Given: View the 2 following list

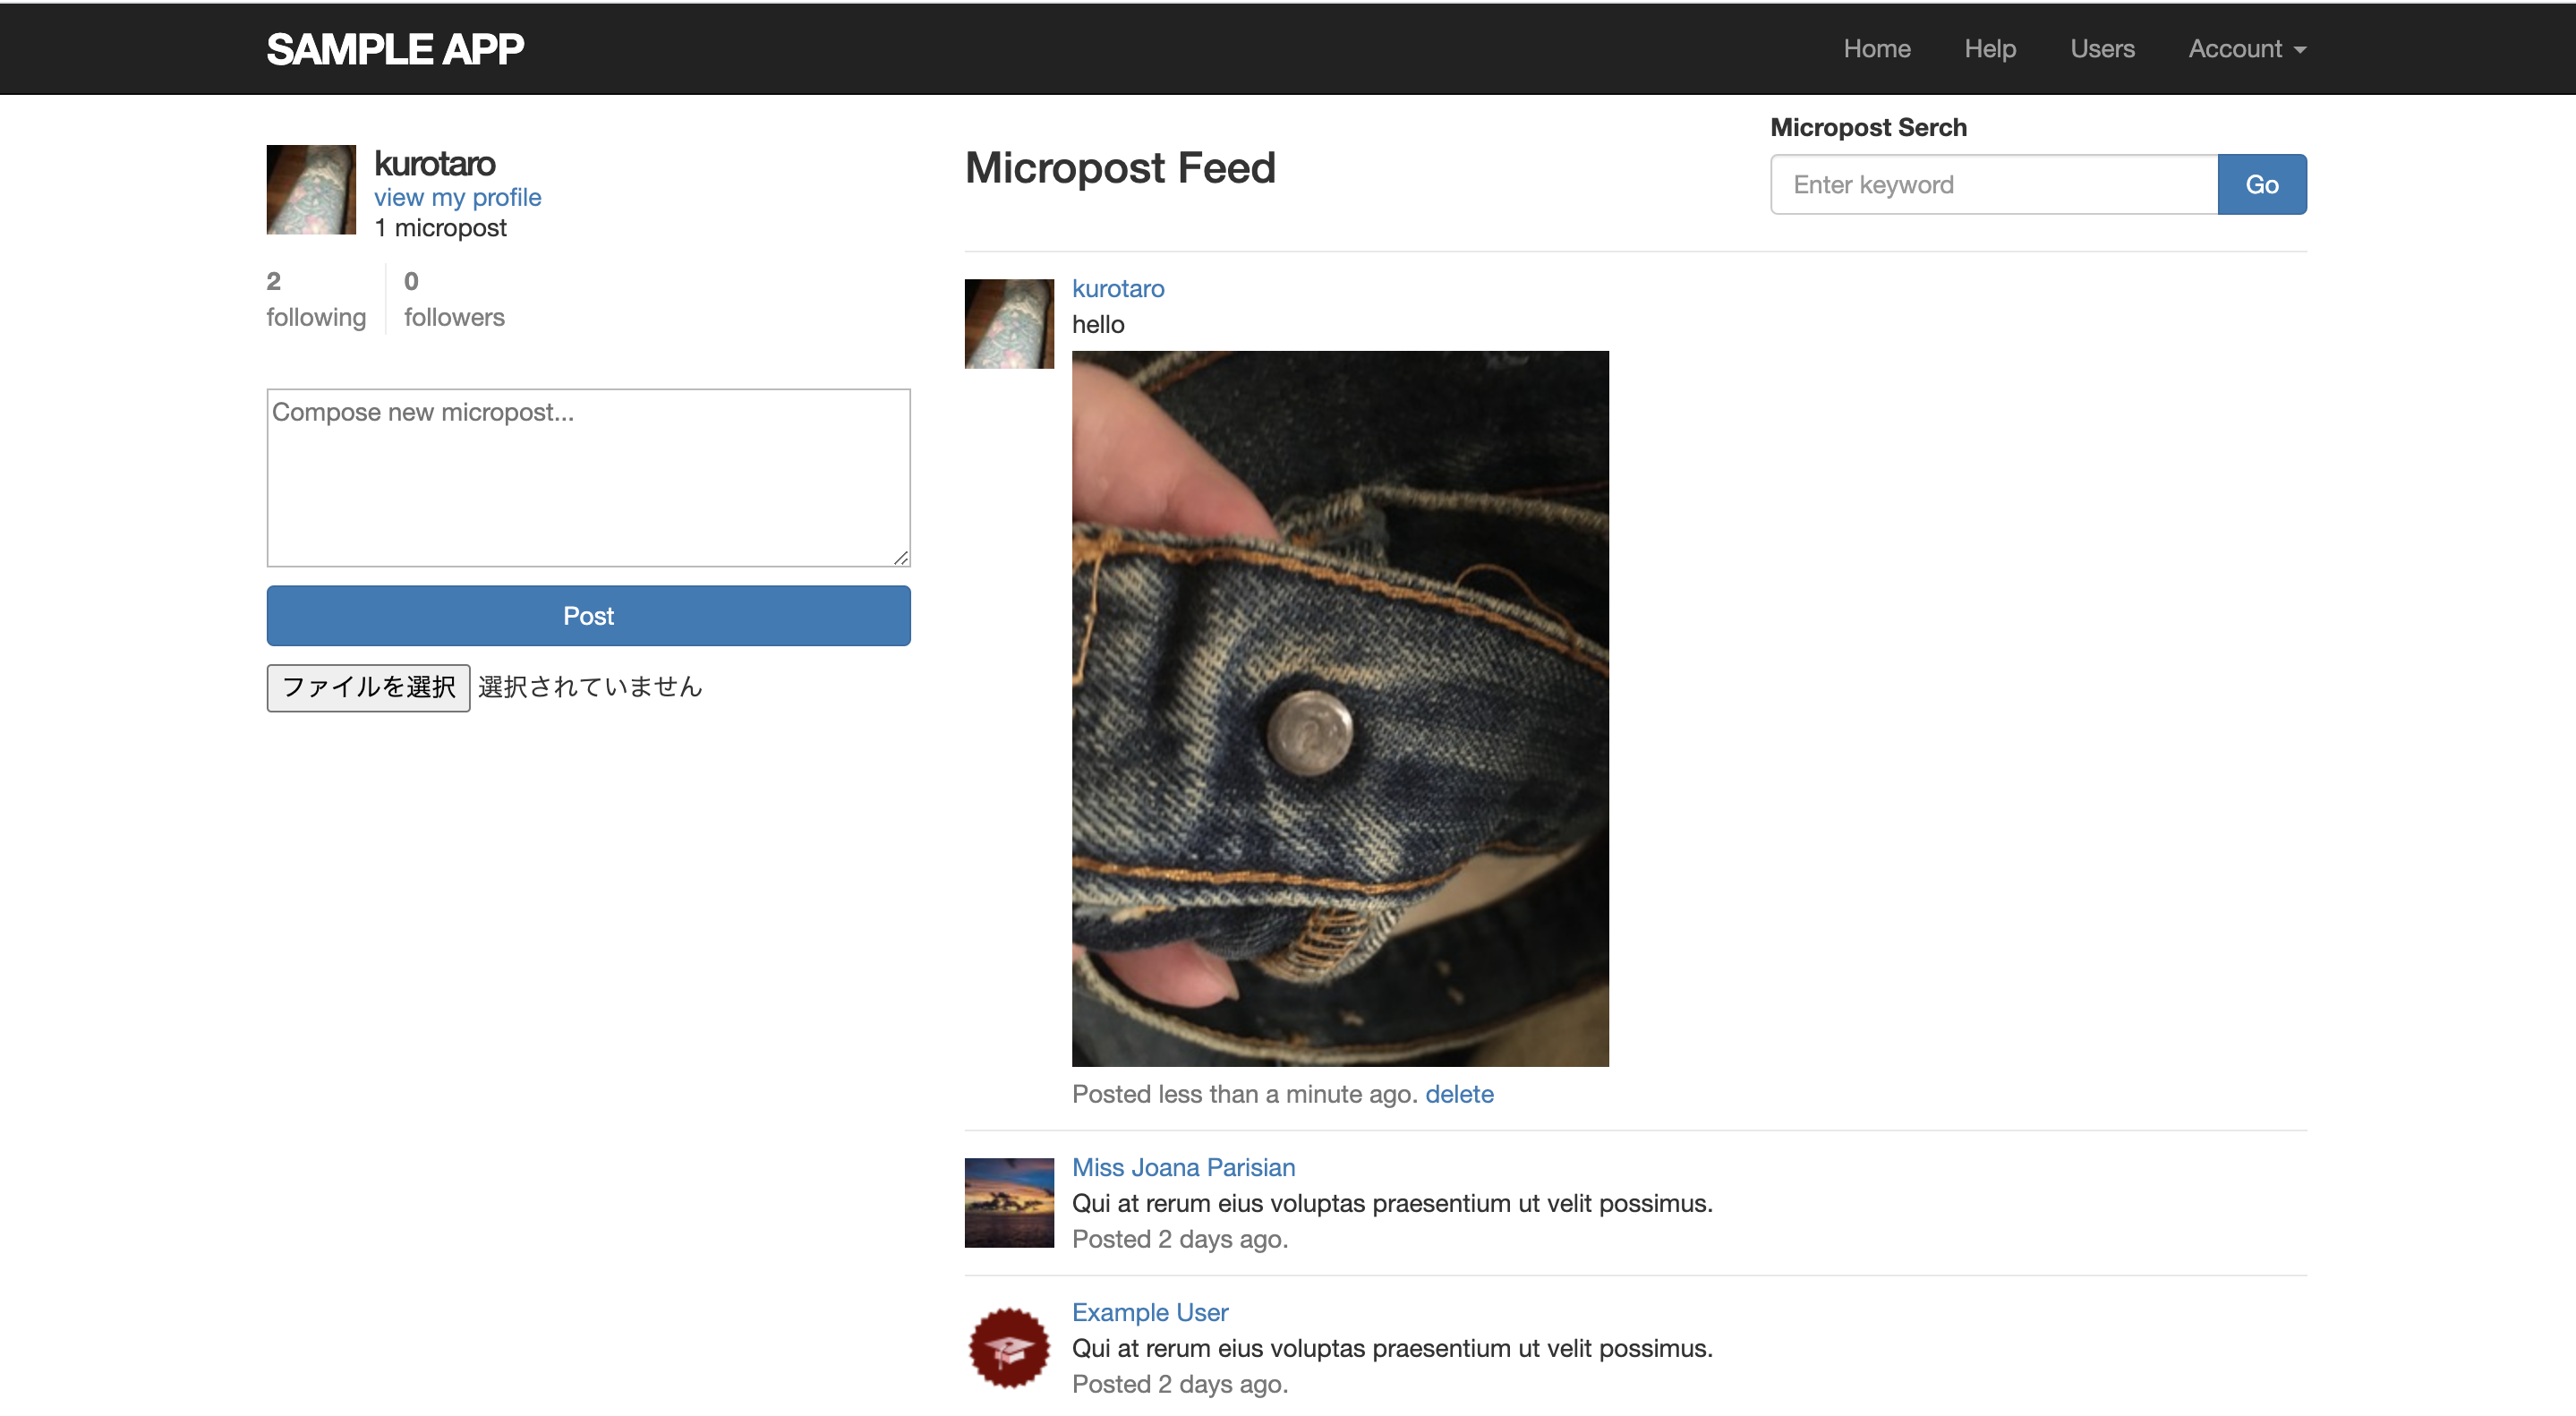Looking at the screenshot, I should pyautogui.click(x=316, y=299).
